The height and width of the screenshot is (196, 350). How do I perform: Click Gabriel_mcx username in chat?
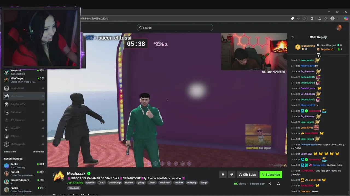[x=308, y=88]
